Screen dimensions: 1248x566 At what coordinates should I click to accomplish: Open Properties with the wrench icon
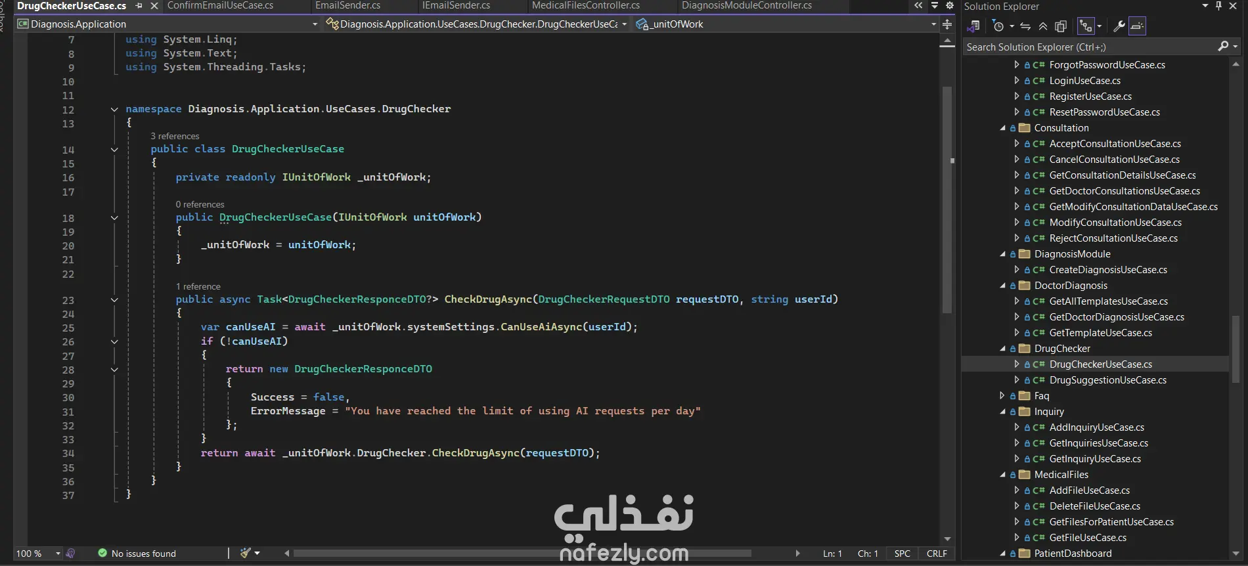coord(1119,26)
